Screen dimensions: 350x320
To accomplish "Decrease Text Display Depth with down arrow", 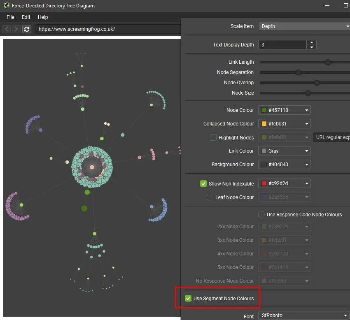I will coord(312,47).
